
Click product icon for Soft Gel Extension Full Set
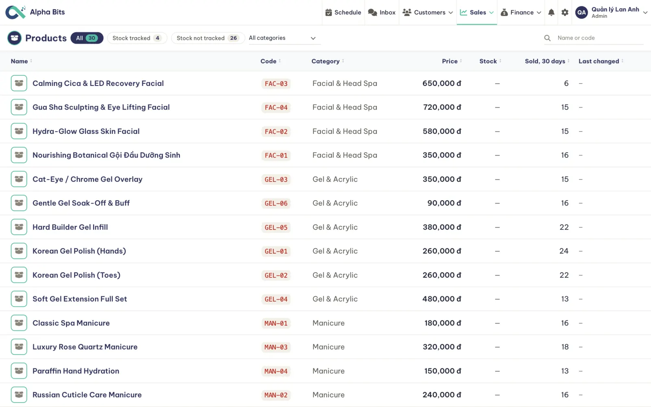19,299
